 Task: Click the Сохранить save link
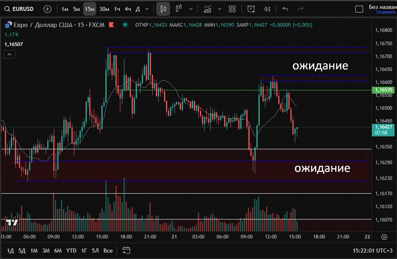386,12
